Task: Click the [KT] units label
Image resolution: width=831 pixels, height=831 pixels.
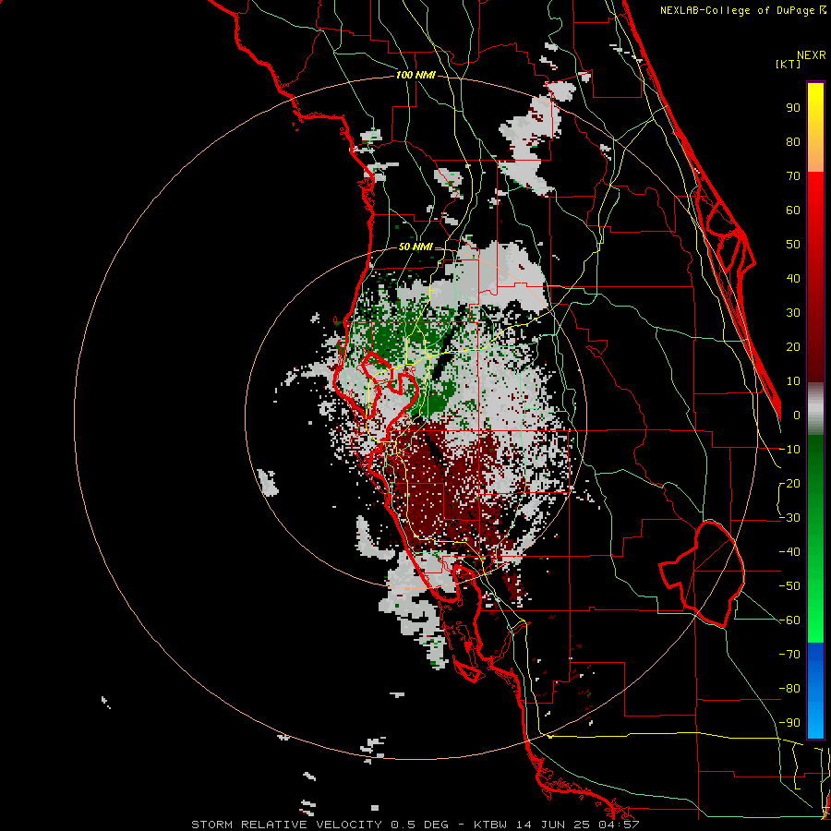Action: point(789,64)
